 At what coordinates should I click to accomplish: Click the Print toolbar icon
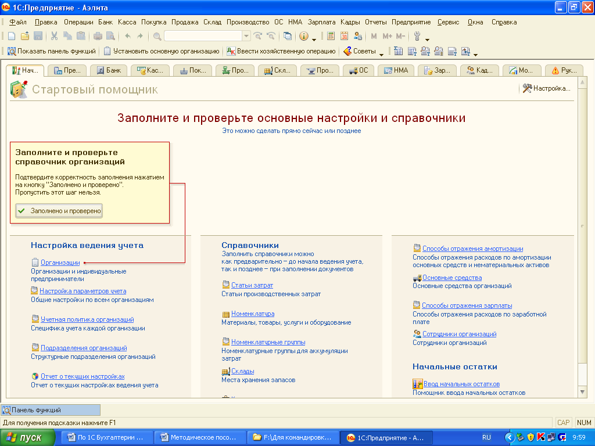coord(98,36)
